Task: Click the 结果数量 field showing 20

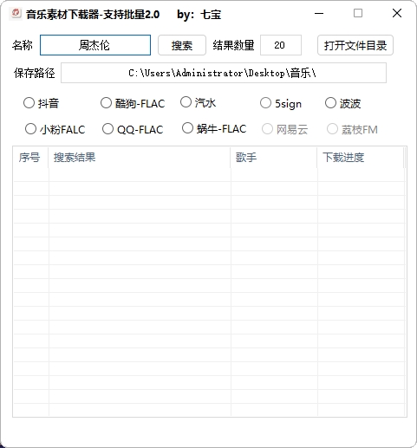Action: tap(281, 45)
